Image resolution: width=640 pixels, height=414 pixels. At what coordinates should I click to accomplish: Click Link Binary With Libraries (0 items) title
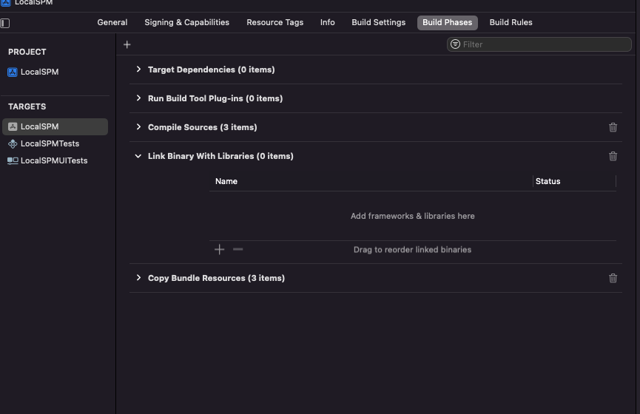click(220, 156)
